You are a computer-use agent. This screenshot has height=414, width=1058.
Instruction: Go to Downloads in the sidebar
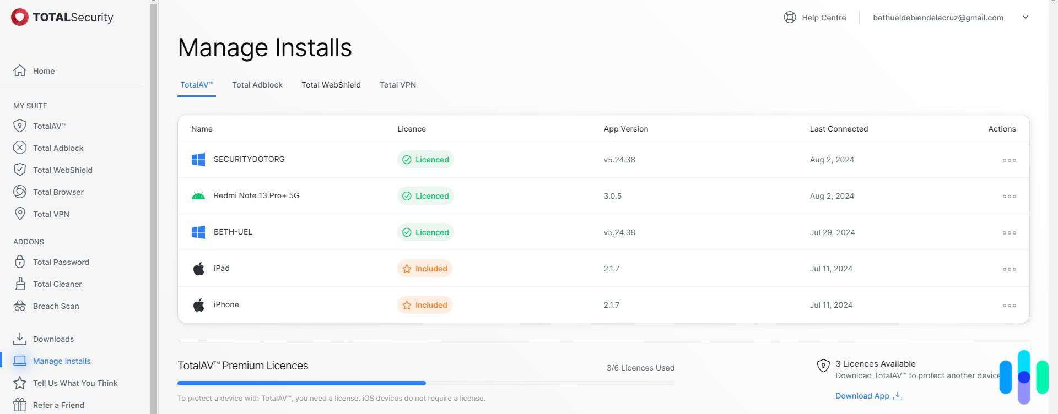(x=53, y=339)
